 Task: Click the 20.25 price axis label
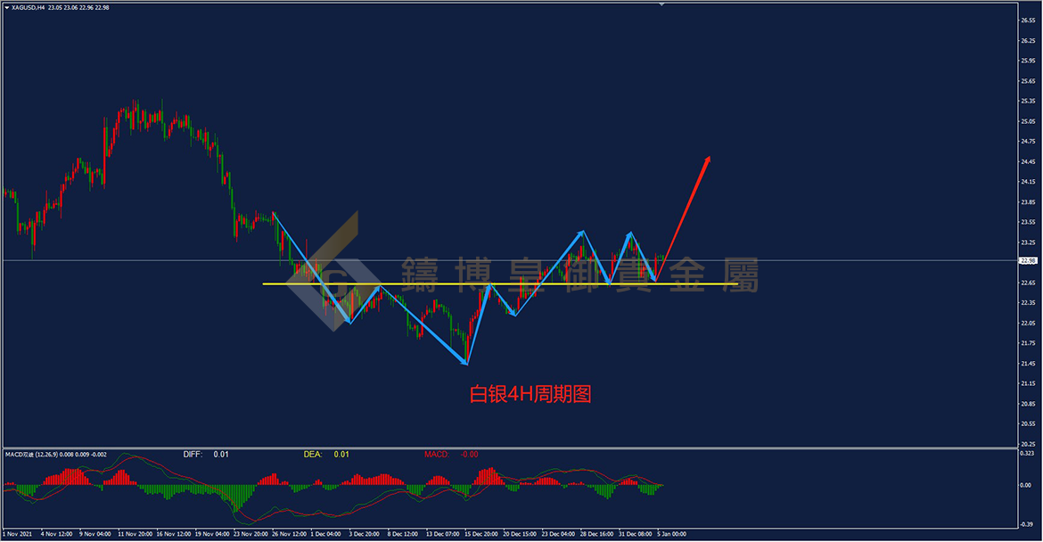click(1029, 444)
